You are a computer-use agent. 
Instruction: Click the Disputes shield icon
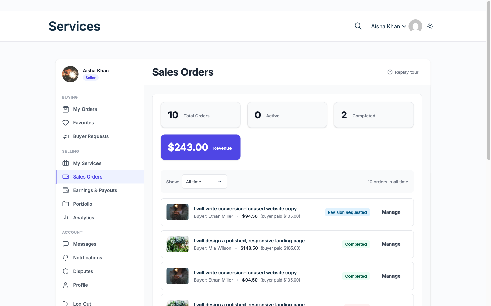pos(66,271)
